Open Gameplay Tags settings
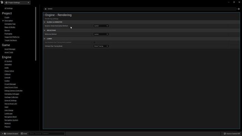This screenshot has width=242, height=136. tap(10, 24)
